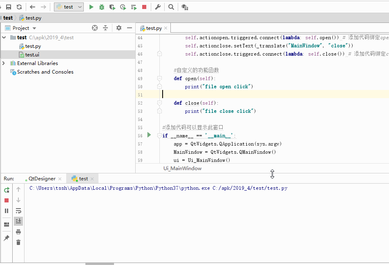Image resolution: width=389 pixels, height=265 pixels.
Task: Click the Synchronize refresh icon in the toolbar
Action: 19,7
